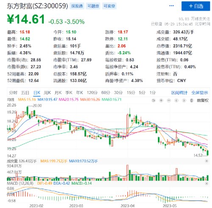The image size is (212, 208).
Task: Click the MA60:16.71 moving average label
Action: point(112,100)
